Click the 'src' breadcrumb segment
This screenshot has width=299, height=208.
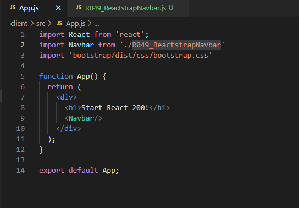click(41, 24)
